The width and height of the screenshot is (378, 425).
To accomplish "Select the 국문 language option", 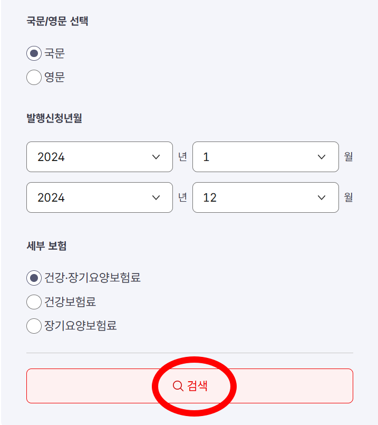I will point(33,53).
